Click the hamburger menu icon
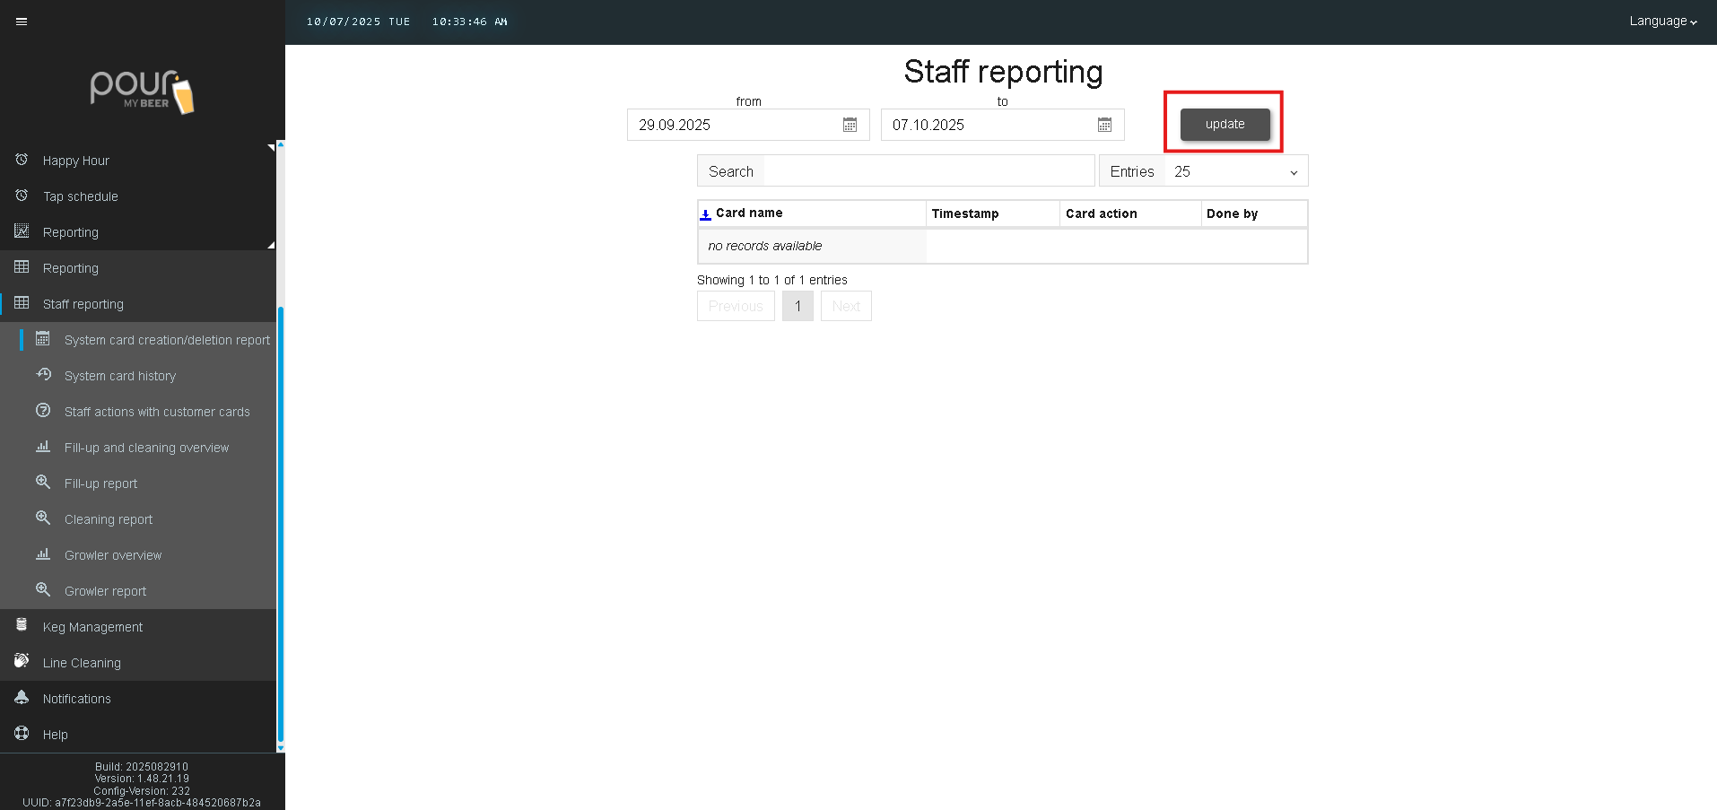 coord(22,22)
